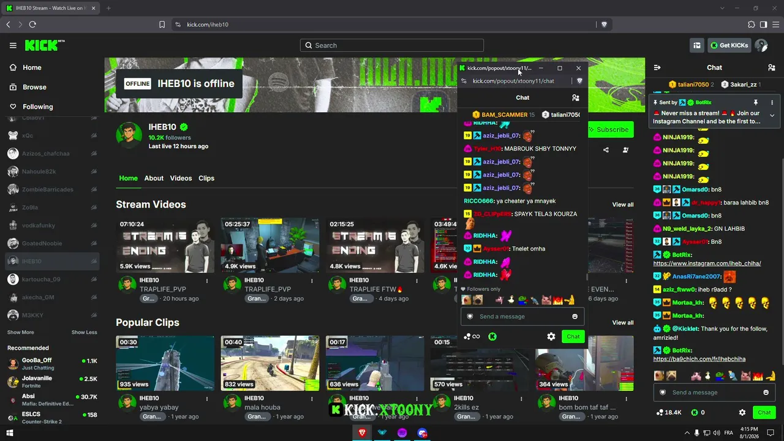The image size is (784, 441).
Task: Play the 00:40 mala houba clip
Action: point(270,363)
